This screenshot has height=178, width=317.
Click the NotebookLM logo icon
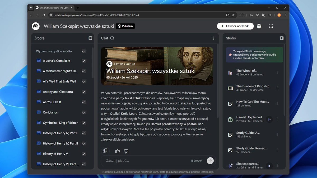click(36, 26)
